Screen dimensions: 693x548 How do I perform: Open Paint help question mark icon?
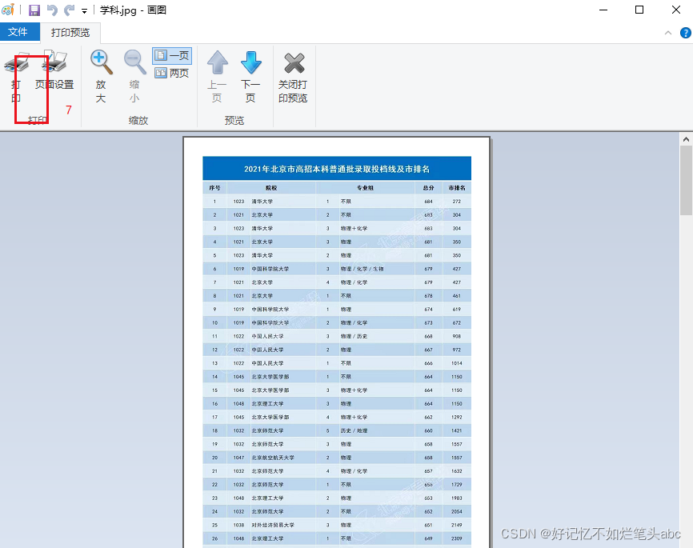pos(685,33)
